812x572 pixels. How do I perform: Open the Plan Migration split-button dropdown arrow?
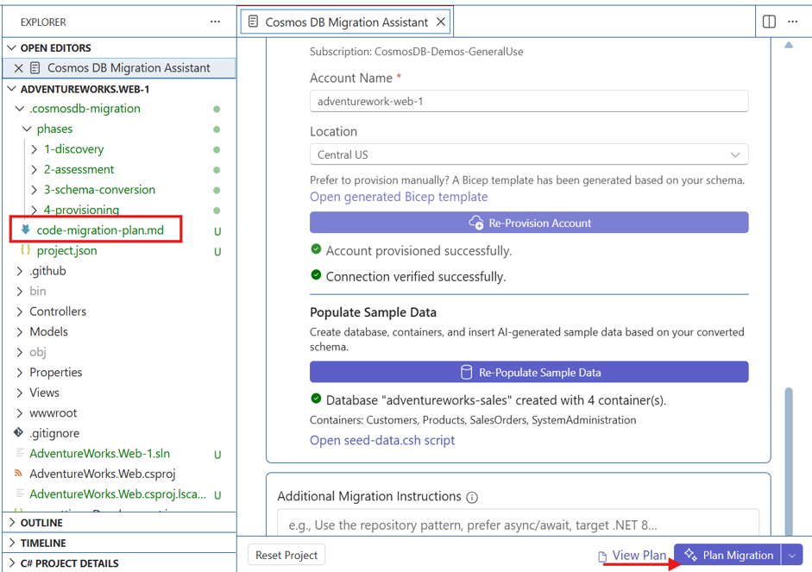(792, 556)
